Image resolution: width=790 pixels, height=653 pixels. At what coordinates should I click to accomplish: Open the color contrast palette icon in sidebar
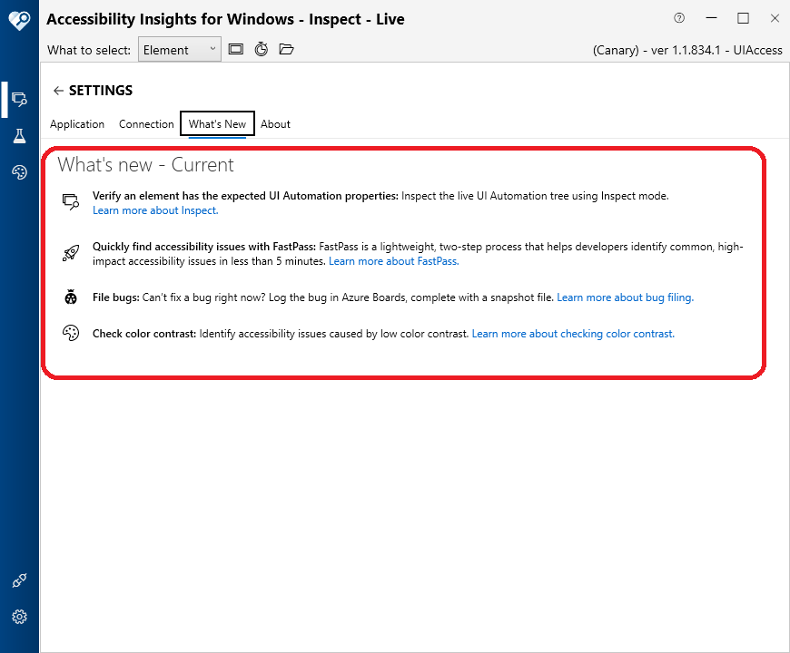(20, 172)
